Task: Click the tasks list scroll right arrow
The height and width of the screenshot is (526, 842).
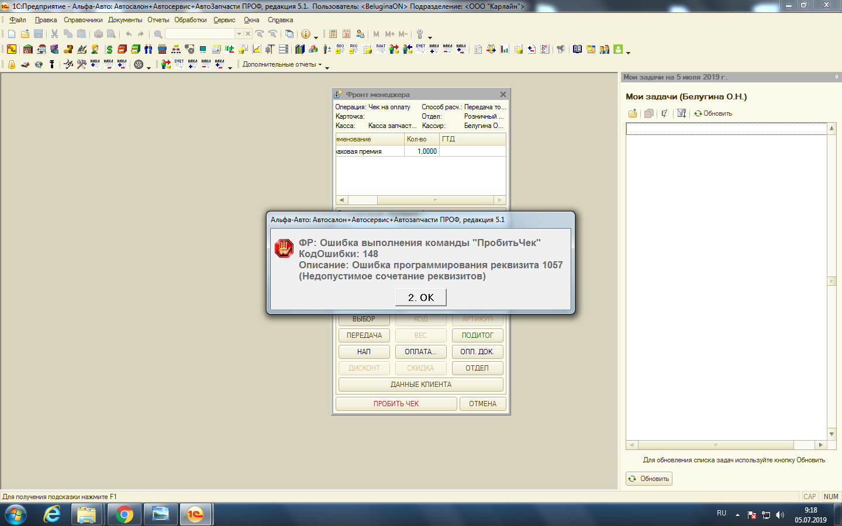Action: tap(821, 445)
